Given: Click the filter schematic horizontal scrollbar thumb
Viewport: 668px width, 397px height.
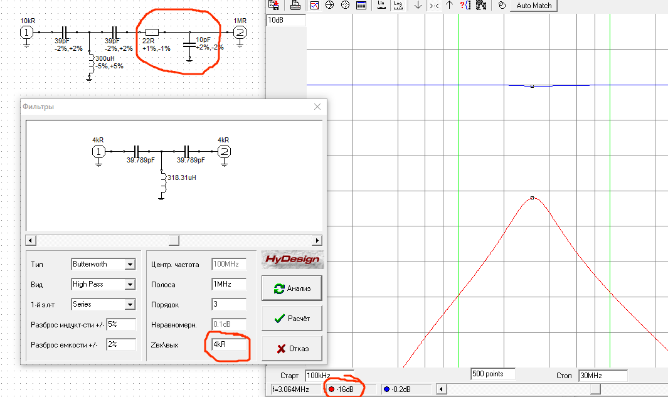Looking at the screenshot, I should (x=174, y=240).
